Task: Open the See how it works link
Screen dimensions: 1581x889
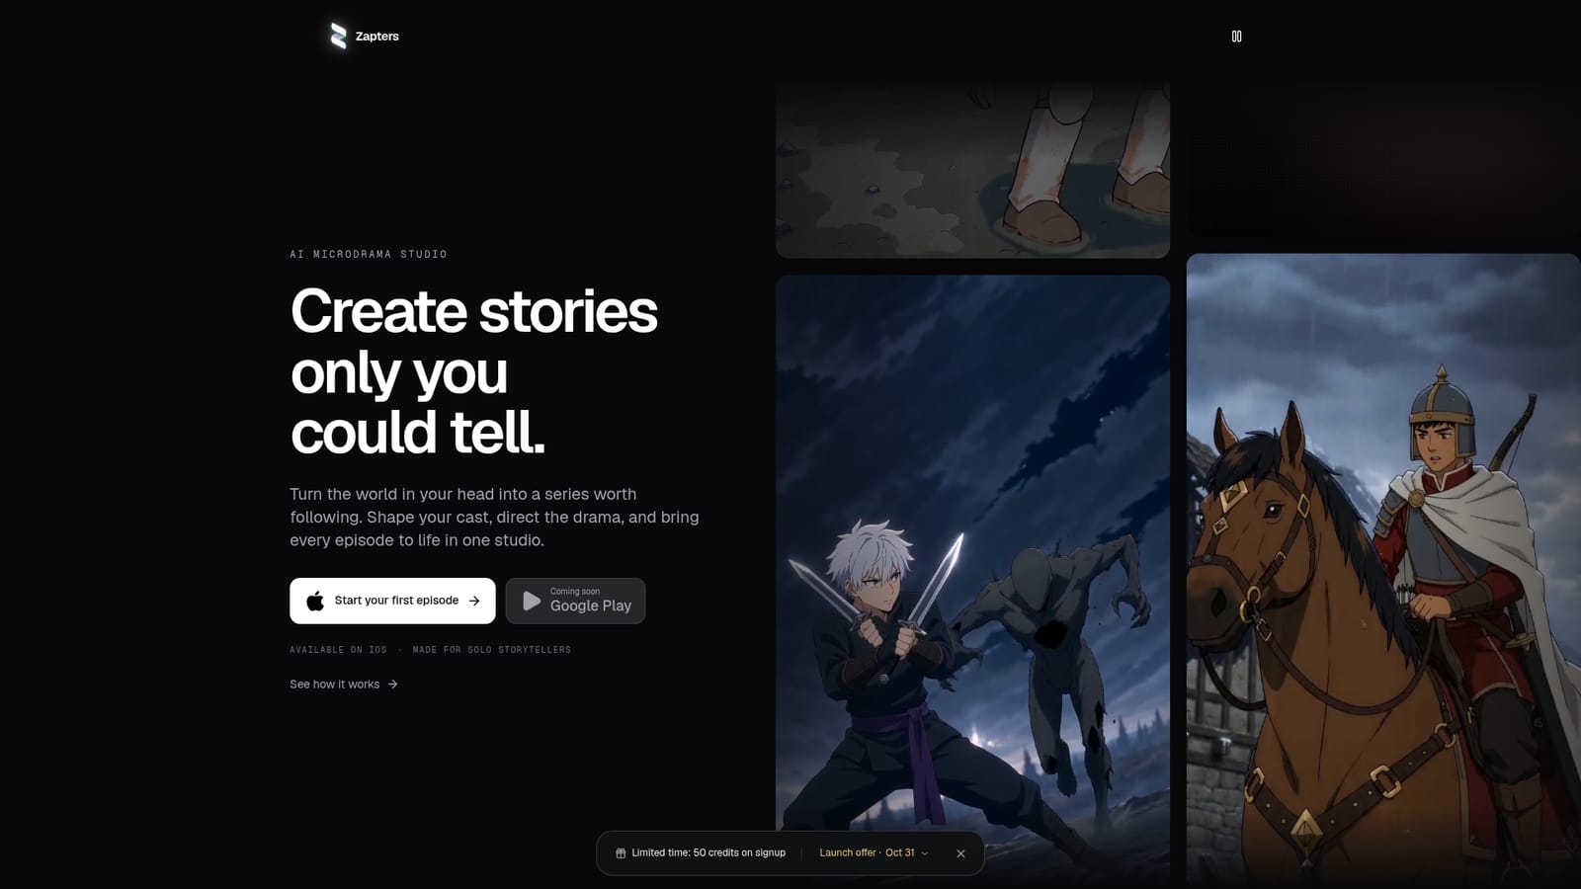Action: [344, 685]
